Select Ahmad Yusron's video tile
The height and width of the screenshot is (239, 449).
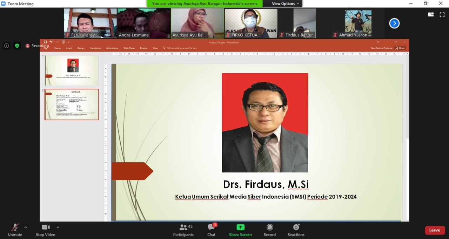point(358,23)
